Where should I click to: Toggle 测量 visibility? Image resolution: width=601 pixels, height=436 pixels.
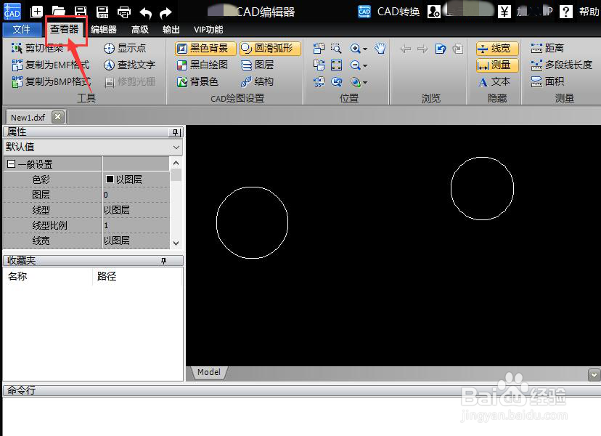497,65
